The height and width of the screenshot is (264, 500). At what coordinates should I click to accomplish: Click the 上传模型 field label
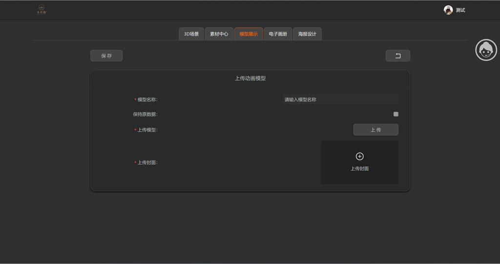[146, 130]
